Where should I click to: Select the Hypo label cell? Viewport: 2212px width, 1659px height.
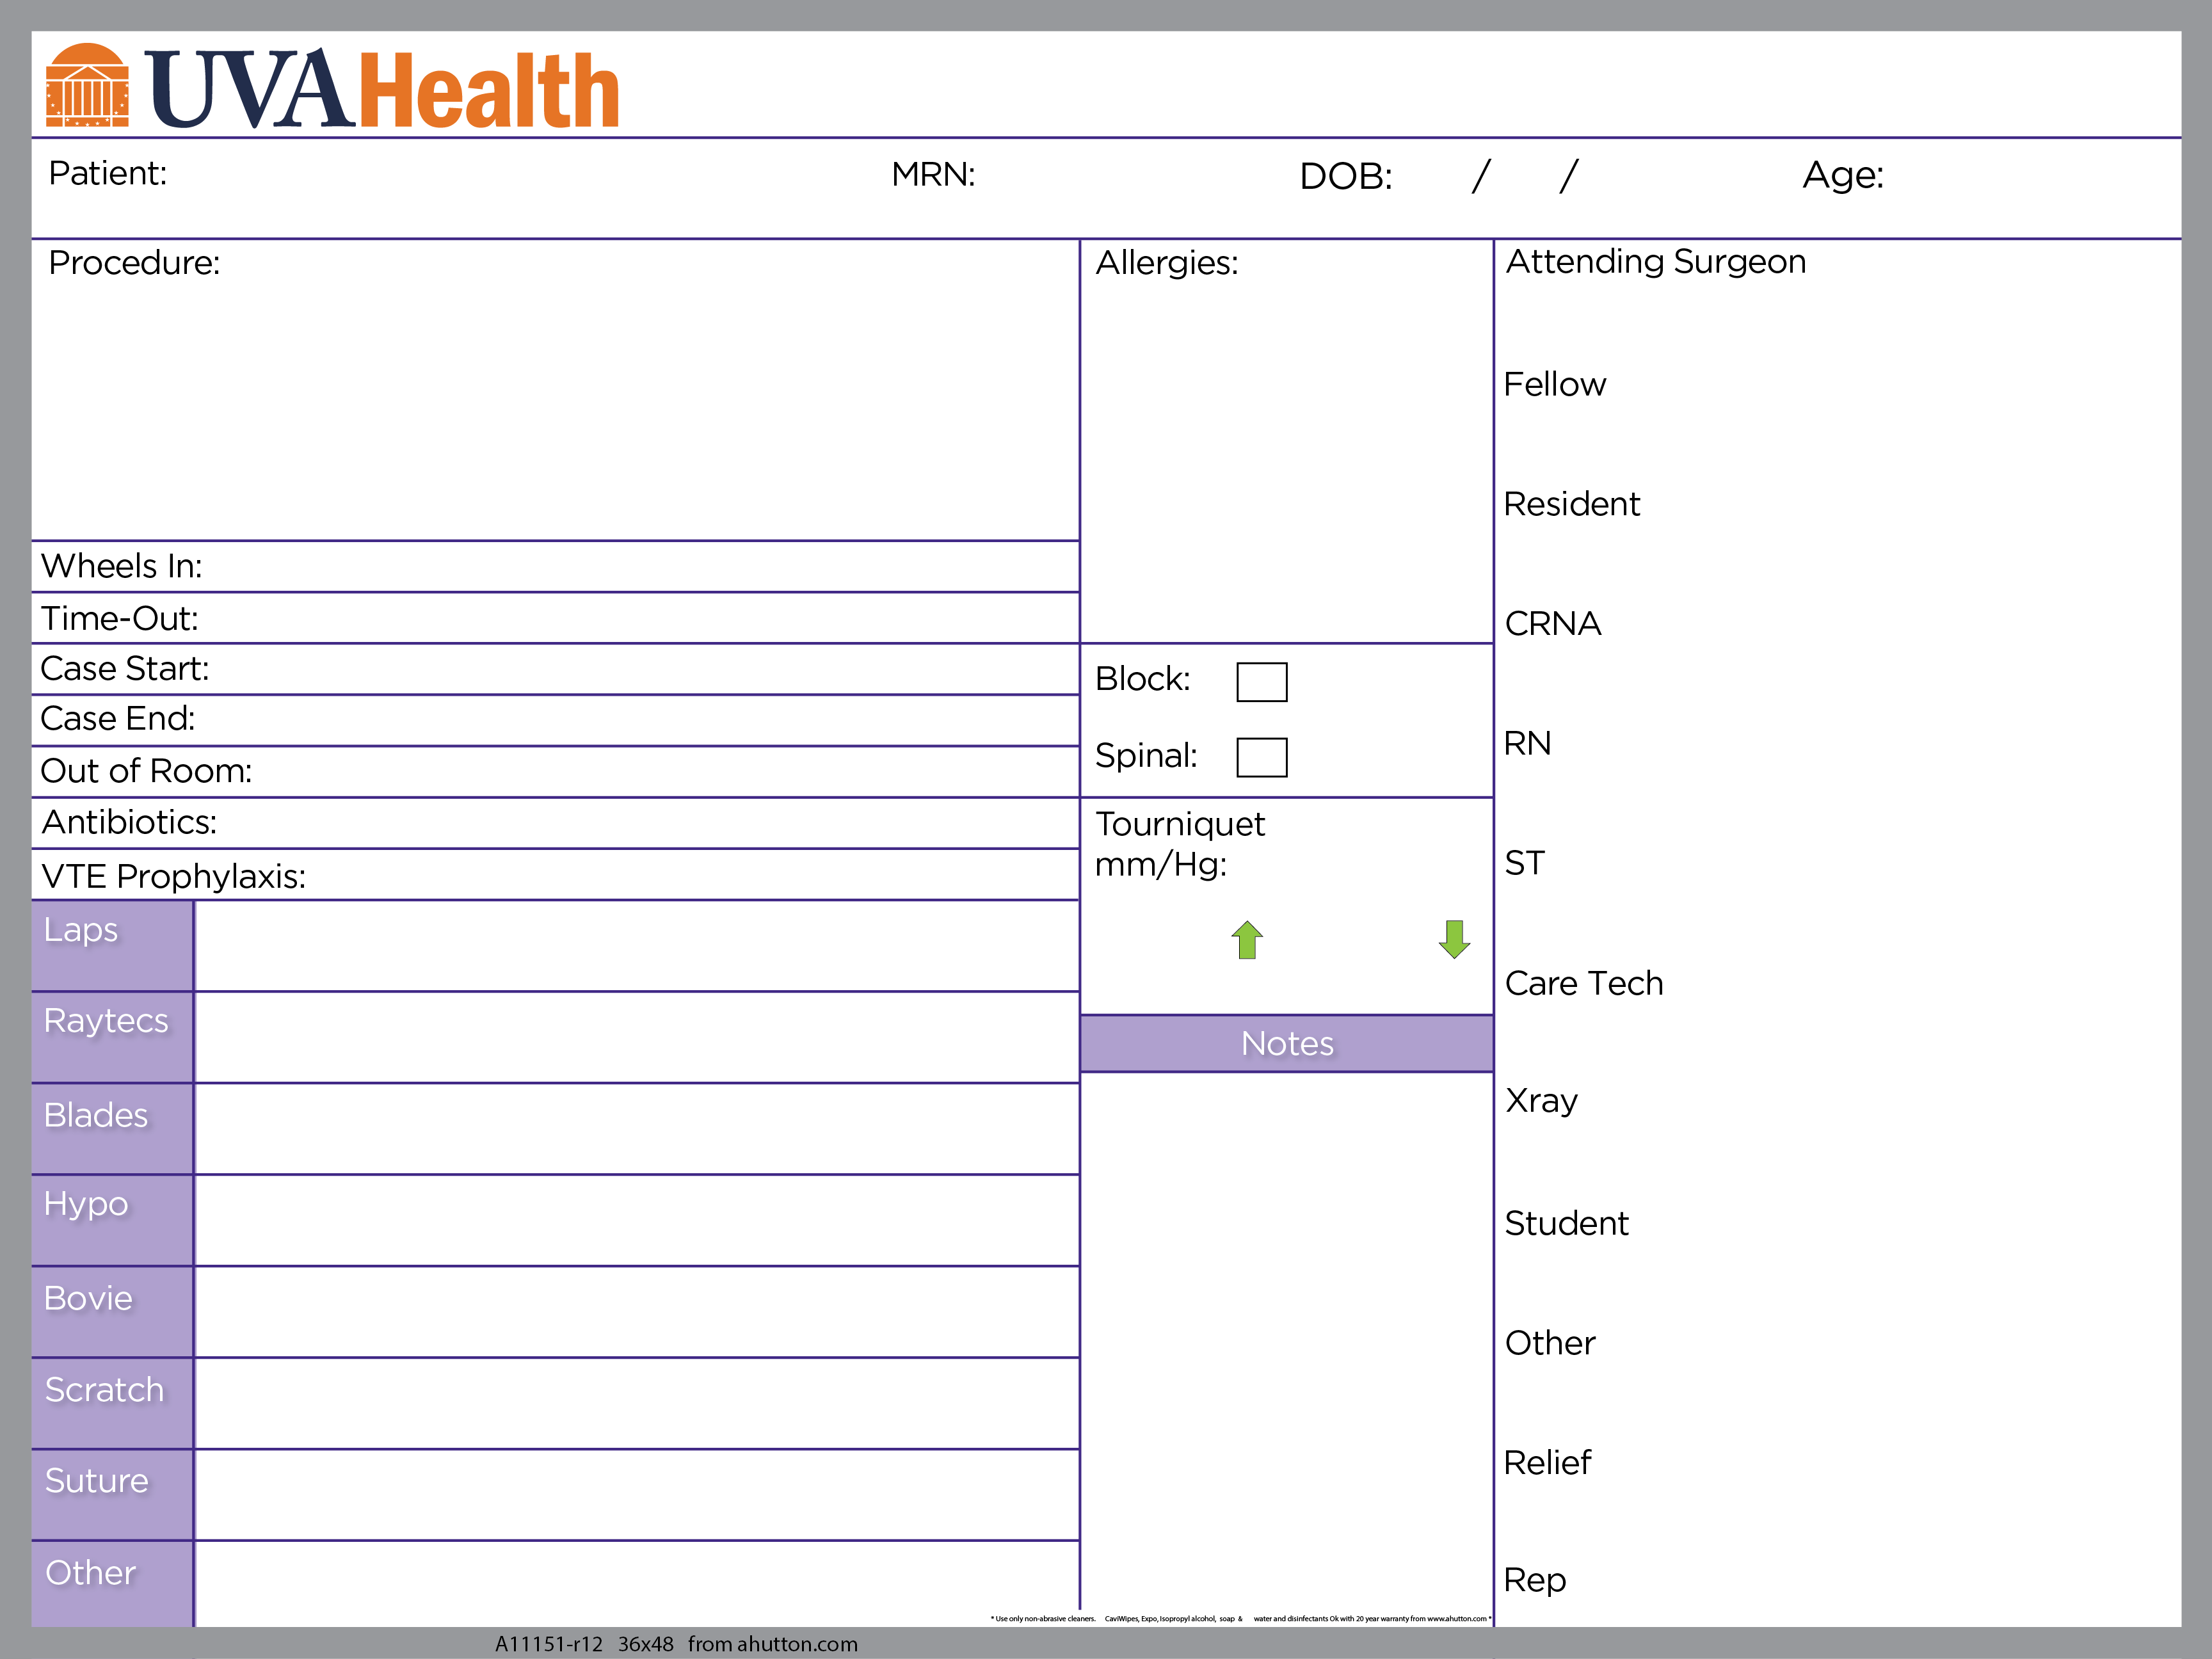click(112, 1220)
